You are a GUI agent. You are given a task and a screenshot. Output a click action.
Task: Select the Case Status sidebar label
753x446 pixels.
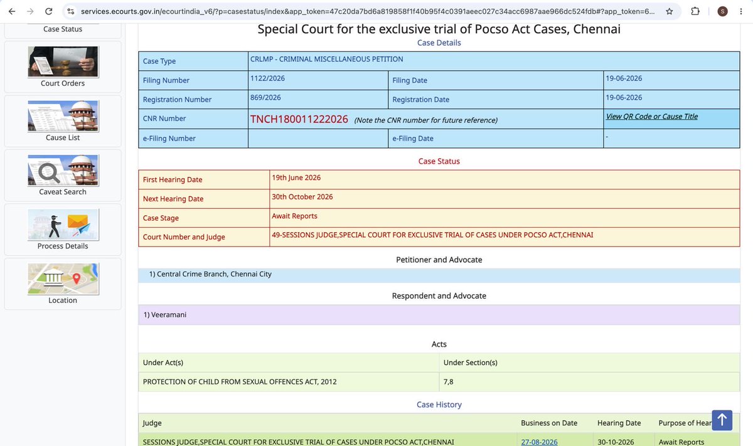(63, 29)
